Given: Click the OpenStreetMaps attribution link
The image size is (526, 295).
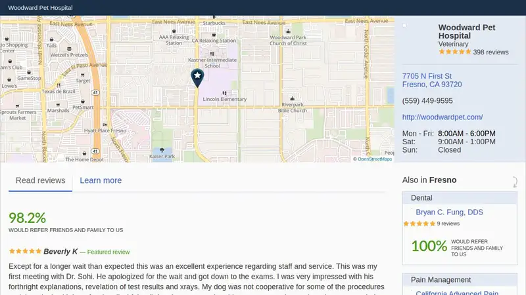Looking at the screenshot, I should tap(374, 159).
